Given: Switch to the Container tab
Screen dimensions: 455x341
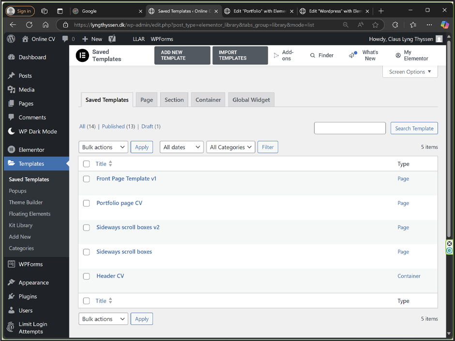Looking at the screenshot, I should (208, 100).
